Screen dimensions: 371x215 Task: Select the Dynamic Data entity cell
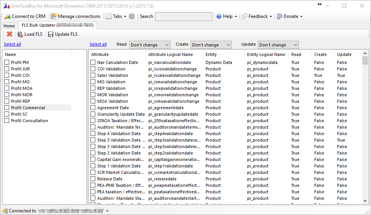coord(218,62)
